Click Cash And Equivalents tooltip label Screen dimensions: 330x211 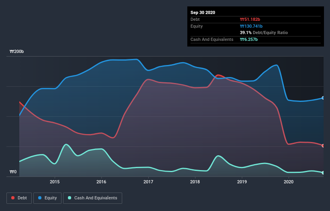pos(212,39)
